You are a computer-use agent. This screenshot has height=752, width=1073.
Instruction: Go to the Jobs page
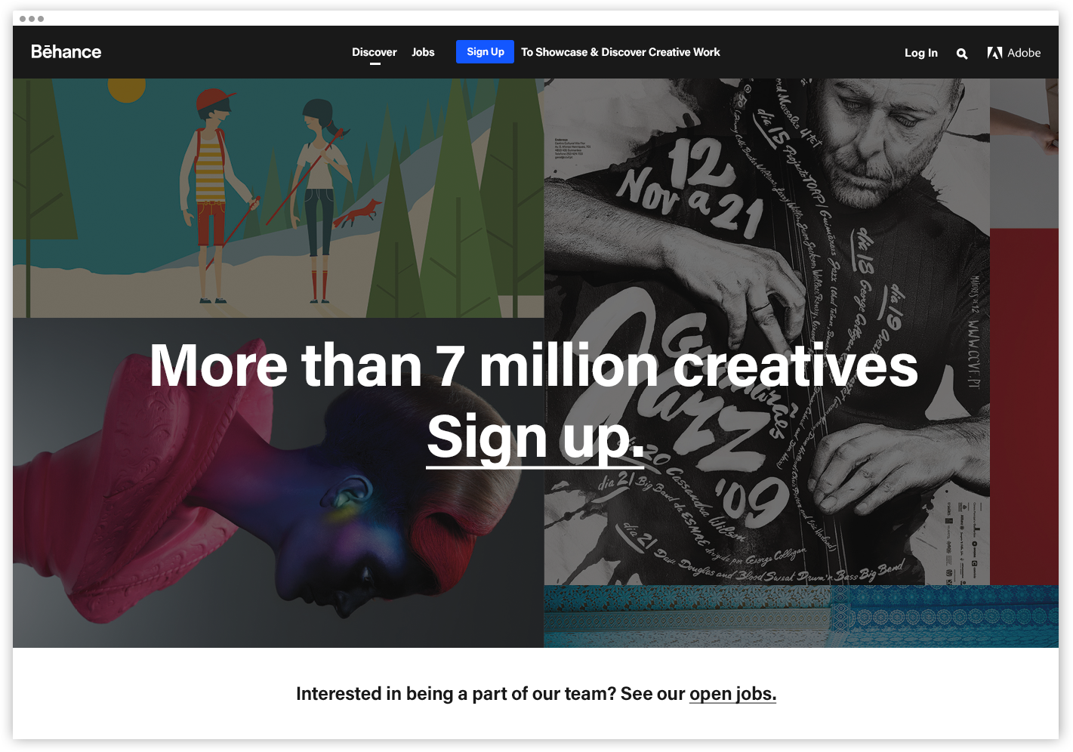(423, 52)
